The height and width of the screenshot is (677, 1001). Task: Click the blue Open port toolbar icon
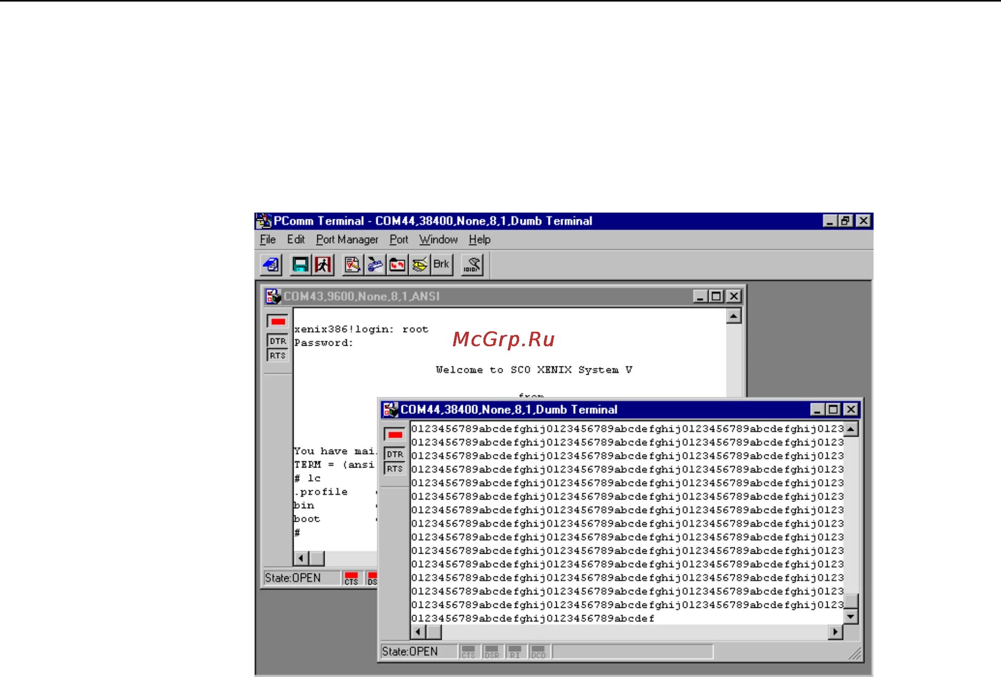click(x=271, y=265)
